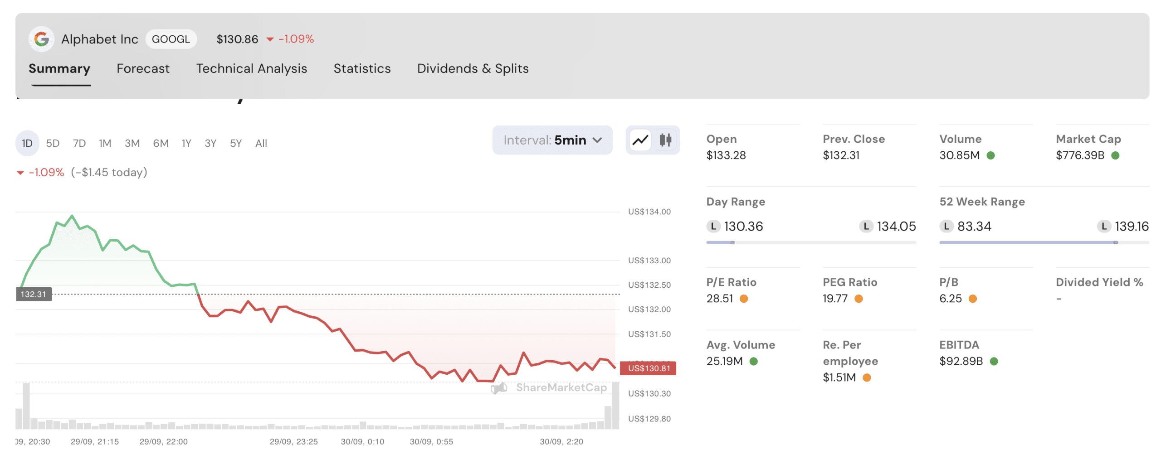
Task: Click the 52 Week Range slider bar
Action: tap(1044, 242)
